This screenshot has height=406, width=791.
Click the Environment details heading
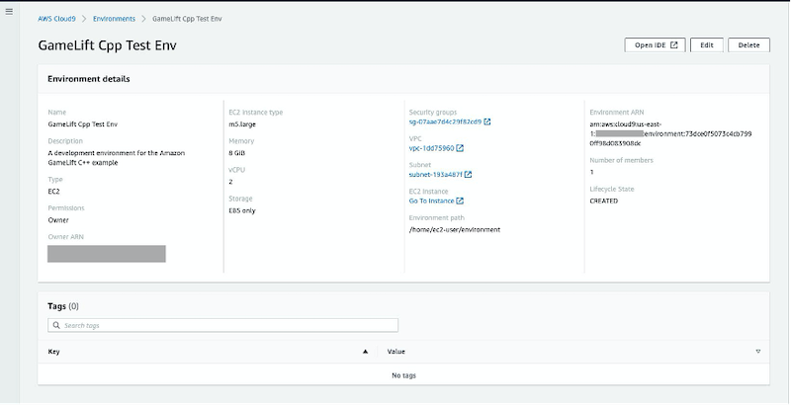pyautogui.click(x=89, y=79)
